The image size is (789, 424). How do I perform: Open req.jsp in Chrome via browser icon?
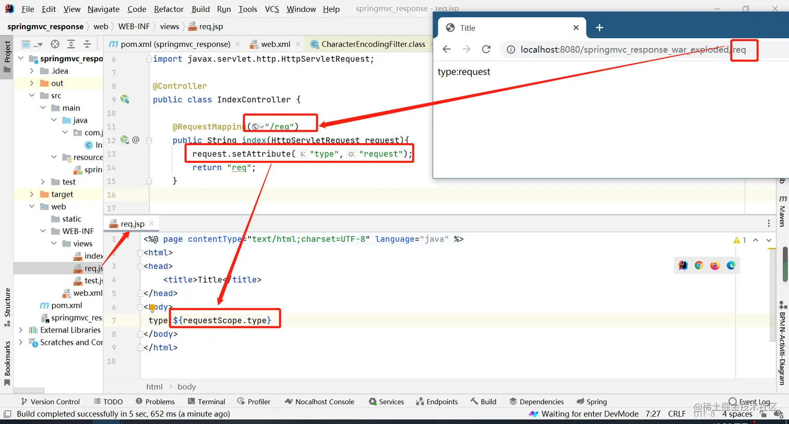pos(699,265)
